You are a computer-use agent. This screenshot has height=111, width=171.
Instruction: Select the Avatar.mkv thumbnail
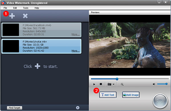click(11, 46)
